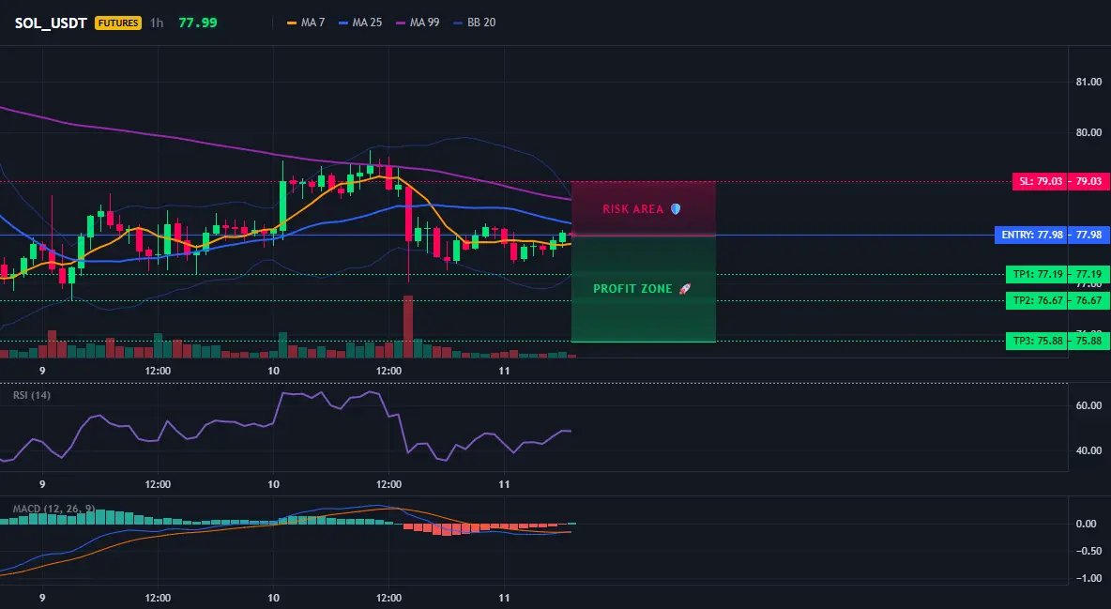Screen dimensions: 1111x609
Task: Click date 11 on main chart time axis
Action: pyautogui.click(x=504, y=371)
